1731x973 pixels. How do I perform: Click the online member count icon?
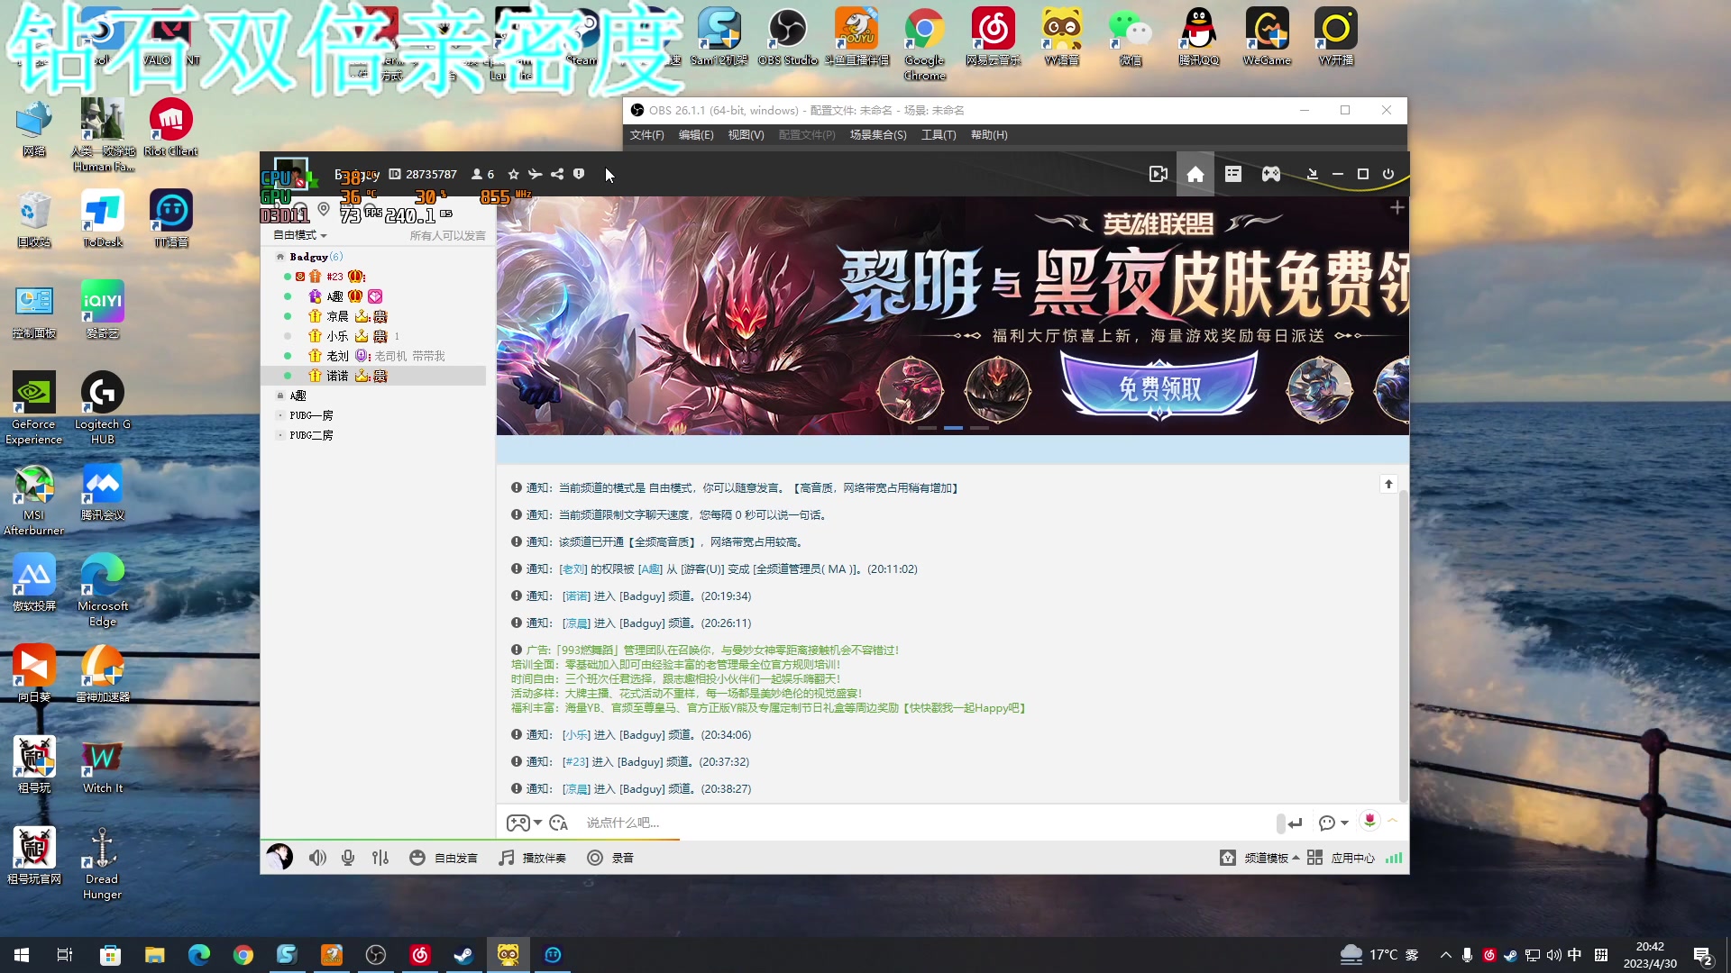pos(483,174)
